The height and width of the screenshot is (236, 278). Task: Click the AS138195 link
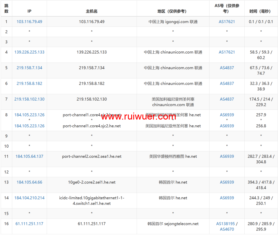point(225,224)
